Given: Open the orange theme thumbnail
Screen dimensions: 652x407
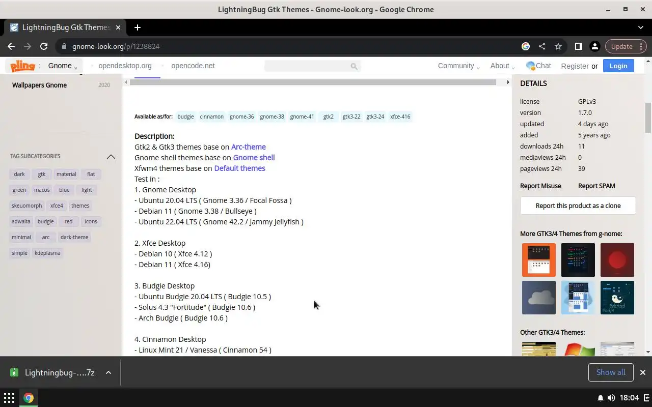Looking at the screenshot, I should [539, 260].
